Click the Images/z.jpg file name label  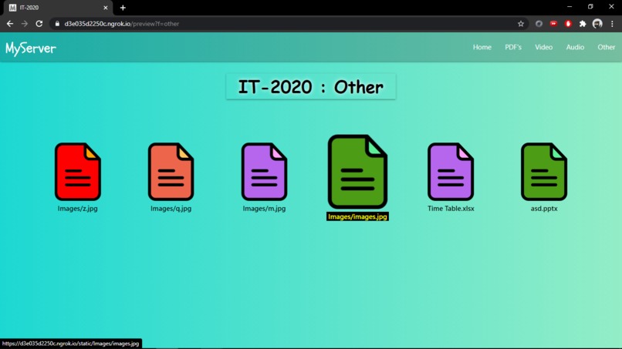[78, 208]
